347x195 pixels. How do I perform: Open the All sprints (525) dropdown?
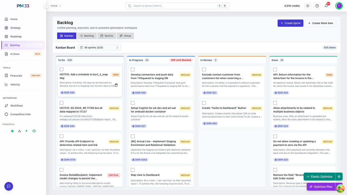pos(99,47)
